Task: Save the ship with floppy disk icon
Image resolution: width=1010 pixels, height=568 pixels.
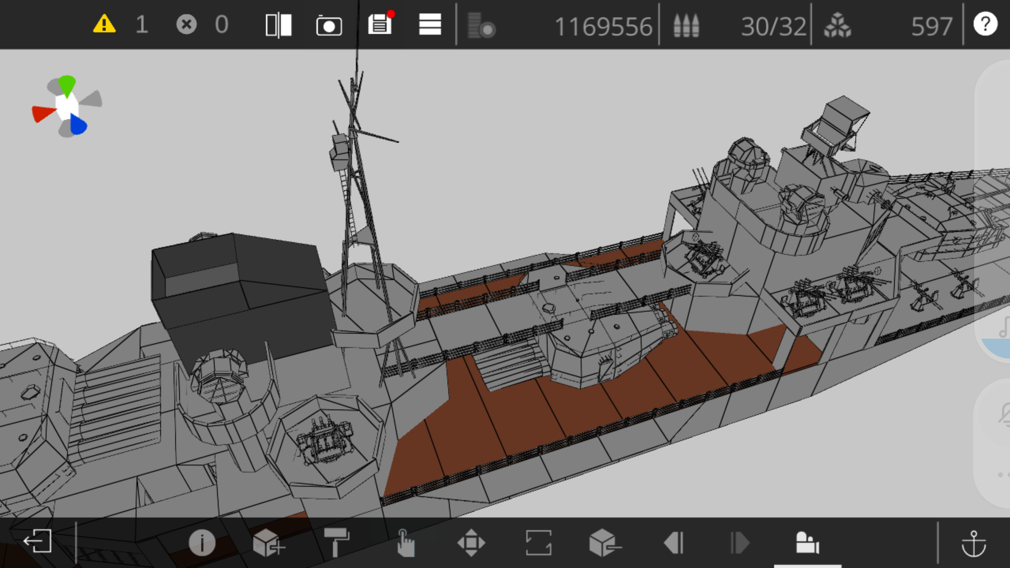Action: tap(380, 24)
